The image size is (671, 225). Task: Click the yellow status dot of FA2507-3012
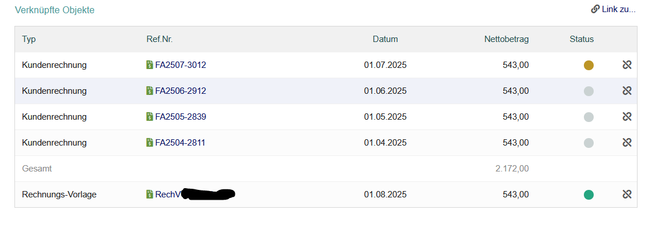point(589,66)
